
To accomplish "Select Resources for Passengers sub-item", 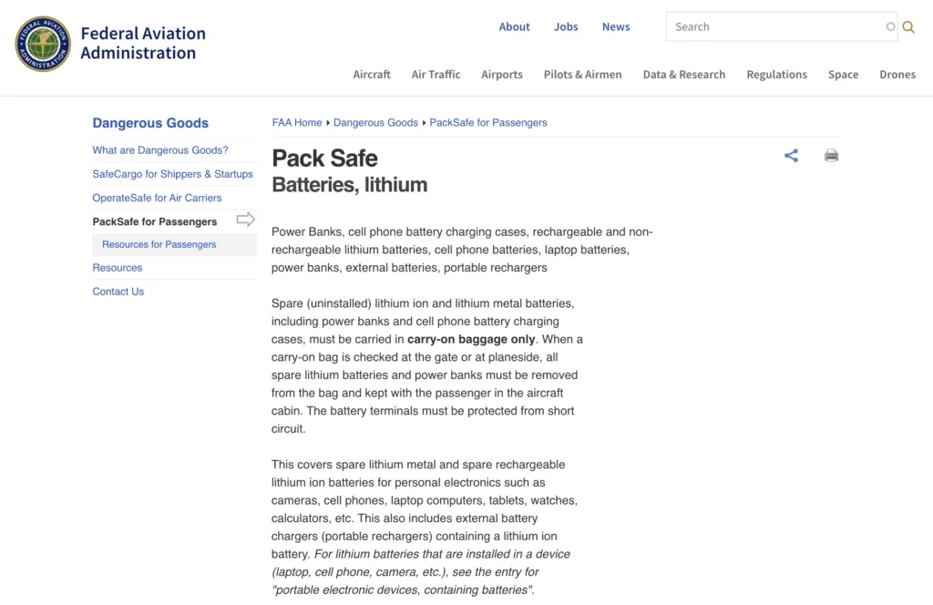I will point(159,244).
